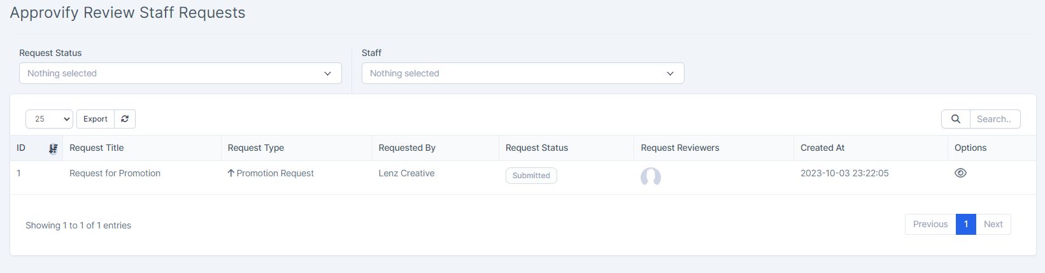
Task: Focus the Search input field
Action: (x=995, y=119)
